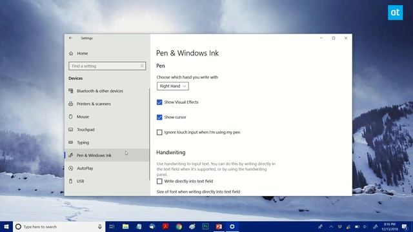Open PowerPoint from taskbar
Image resolution: width=413 pixels, height=232 pixels.
pyautogui.click(x=219, y=227)
